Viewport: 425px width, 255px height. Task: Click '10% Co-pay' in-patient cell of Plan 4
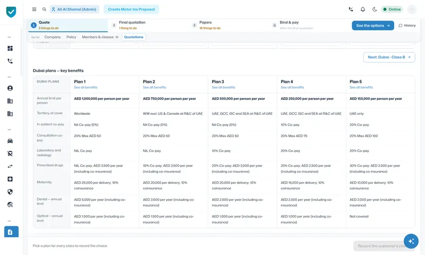(x=290, y=125)
